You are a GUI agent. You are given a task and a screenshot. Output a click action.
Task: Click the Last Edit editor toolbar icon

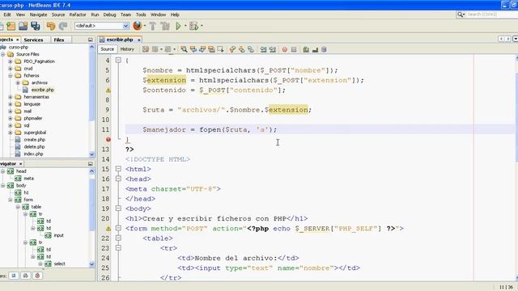click(146, 49)
